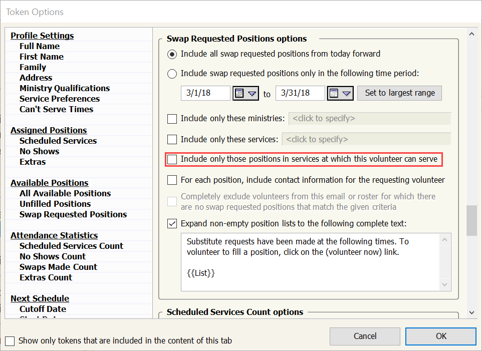Image resolution: width=482 pixels, height=351 pixels.
Task: Toggle 'Show only tokens' checkbox
Action: pos(10,341)
